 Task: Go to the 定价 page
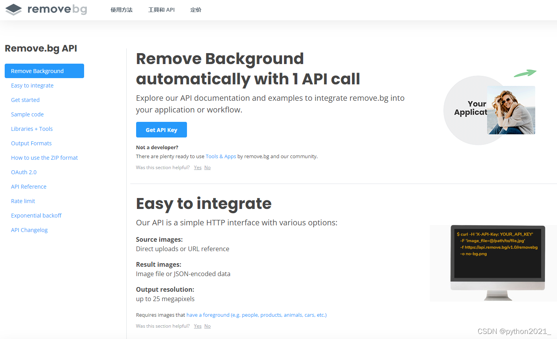pyautogui.click(x=196, y=10)
